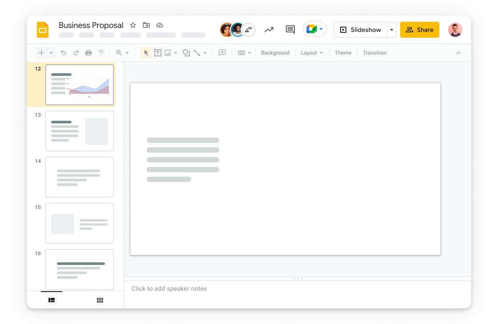Open the comment history icon
This screenshot has width=498, height=324.
pos(290,30)
